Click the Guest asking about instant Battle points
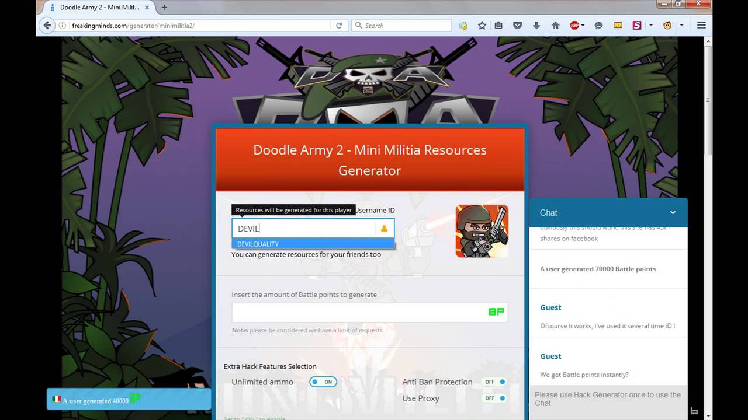 550,356
